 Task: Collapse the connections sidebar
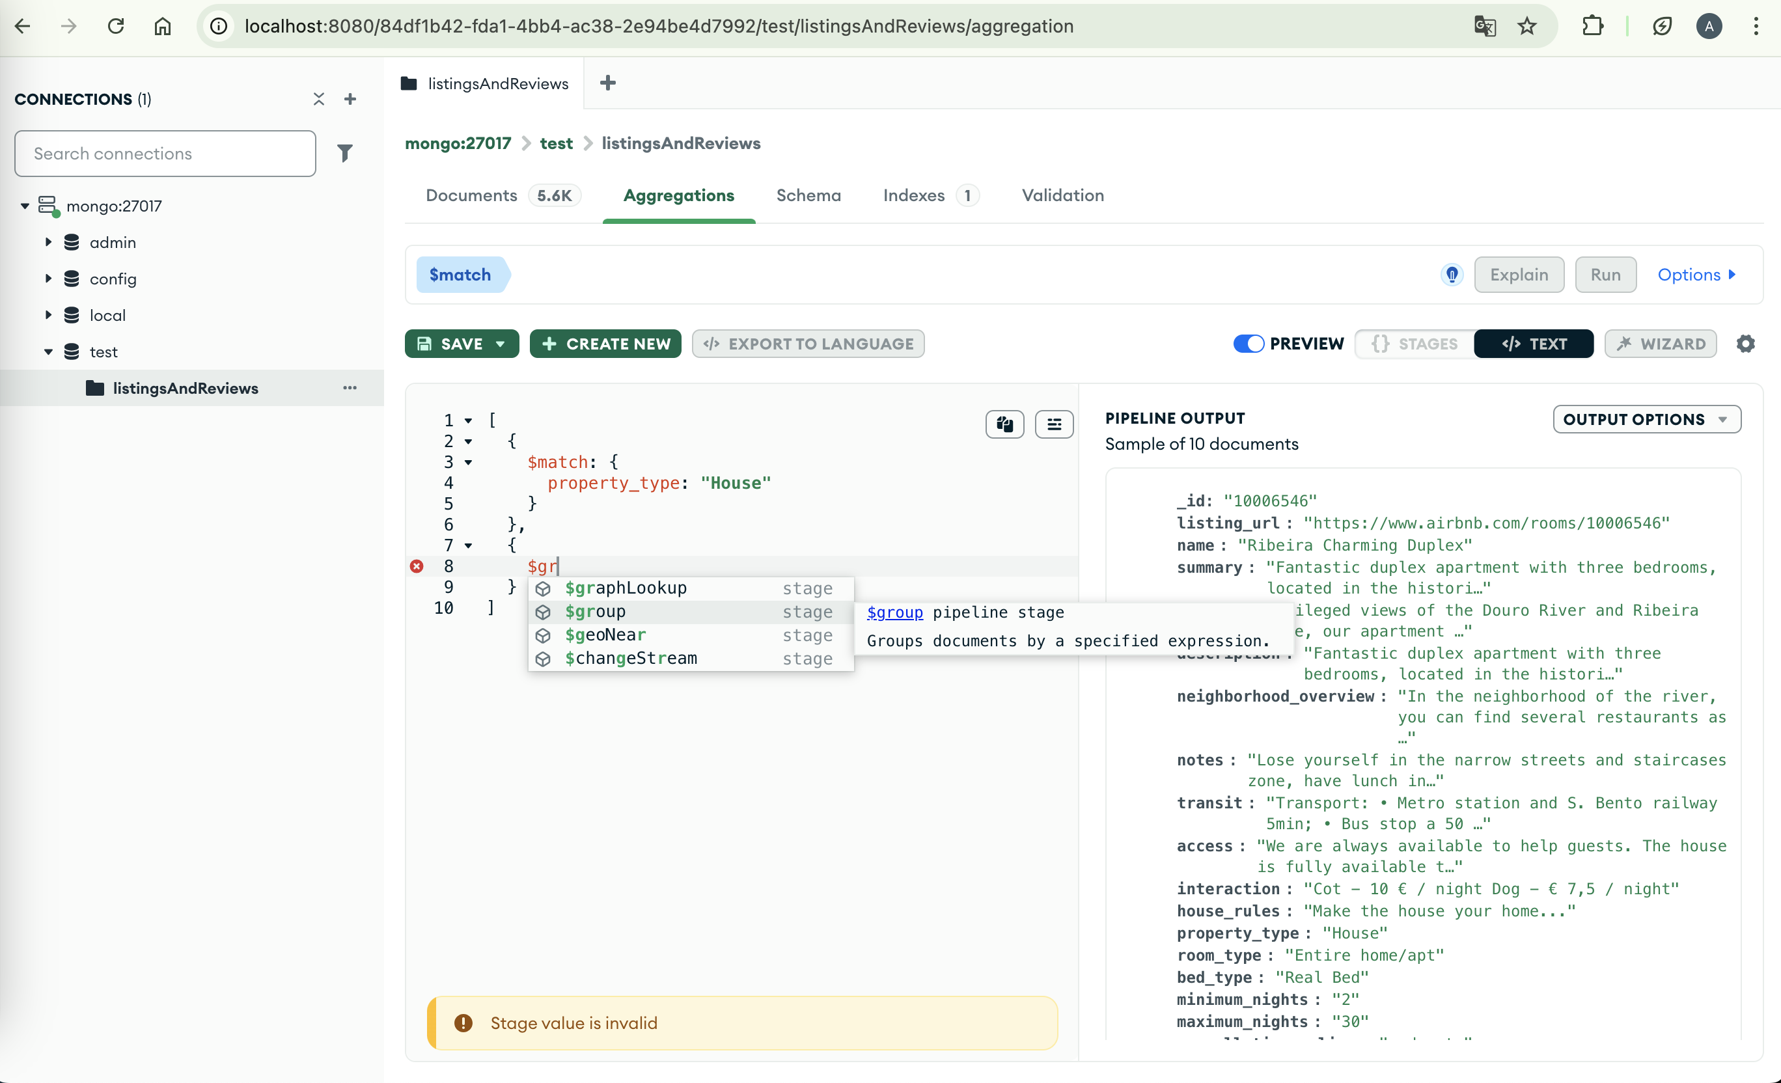pos(318,99)
